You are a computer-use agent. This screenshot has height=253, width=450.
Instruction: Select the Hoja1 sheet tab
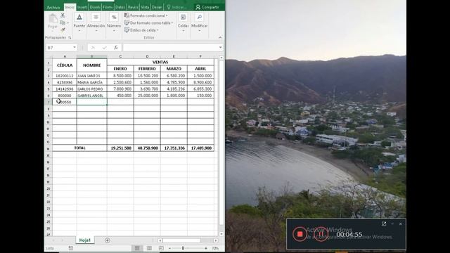pos(85,240)
